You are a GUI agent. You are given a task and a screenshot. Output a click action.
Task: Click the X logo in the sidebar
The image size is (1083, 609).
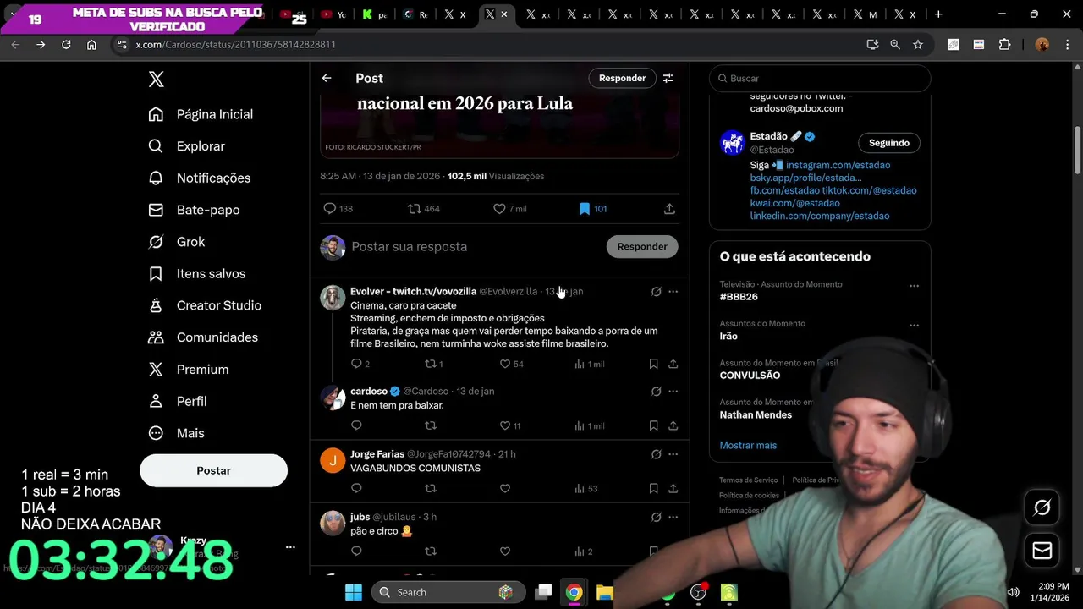pos(157,80)
